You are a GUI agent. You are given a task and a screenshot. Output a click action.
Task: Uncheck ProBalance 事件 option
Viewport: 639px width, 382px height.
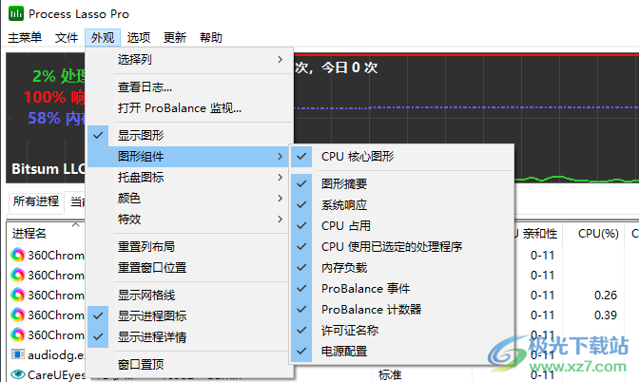point(402,288)
